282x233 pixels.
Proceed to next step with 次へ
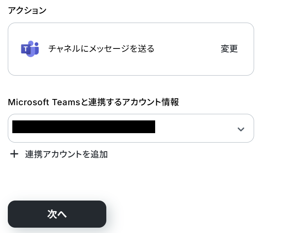57,214
